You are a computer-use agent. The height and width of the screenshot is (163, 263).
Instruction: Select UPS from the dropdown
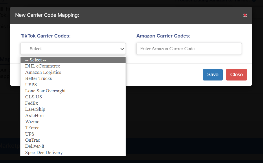30,134
